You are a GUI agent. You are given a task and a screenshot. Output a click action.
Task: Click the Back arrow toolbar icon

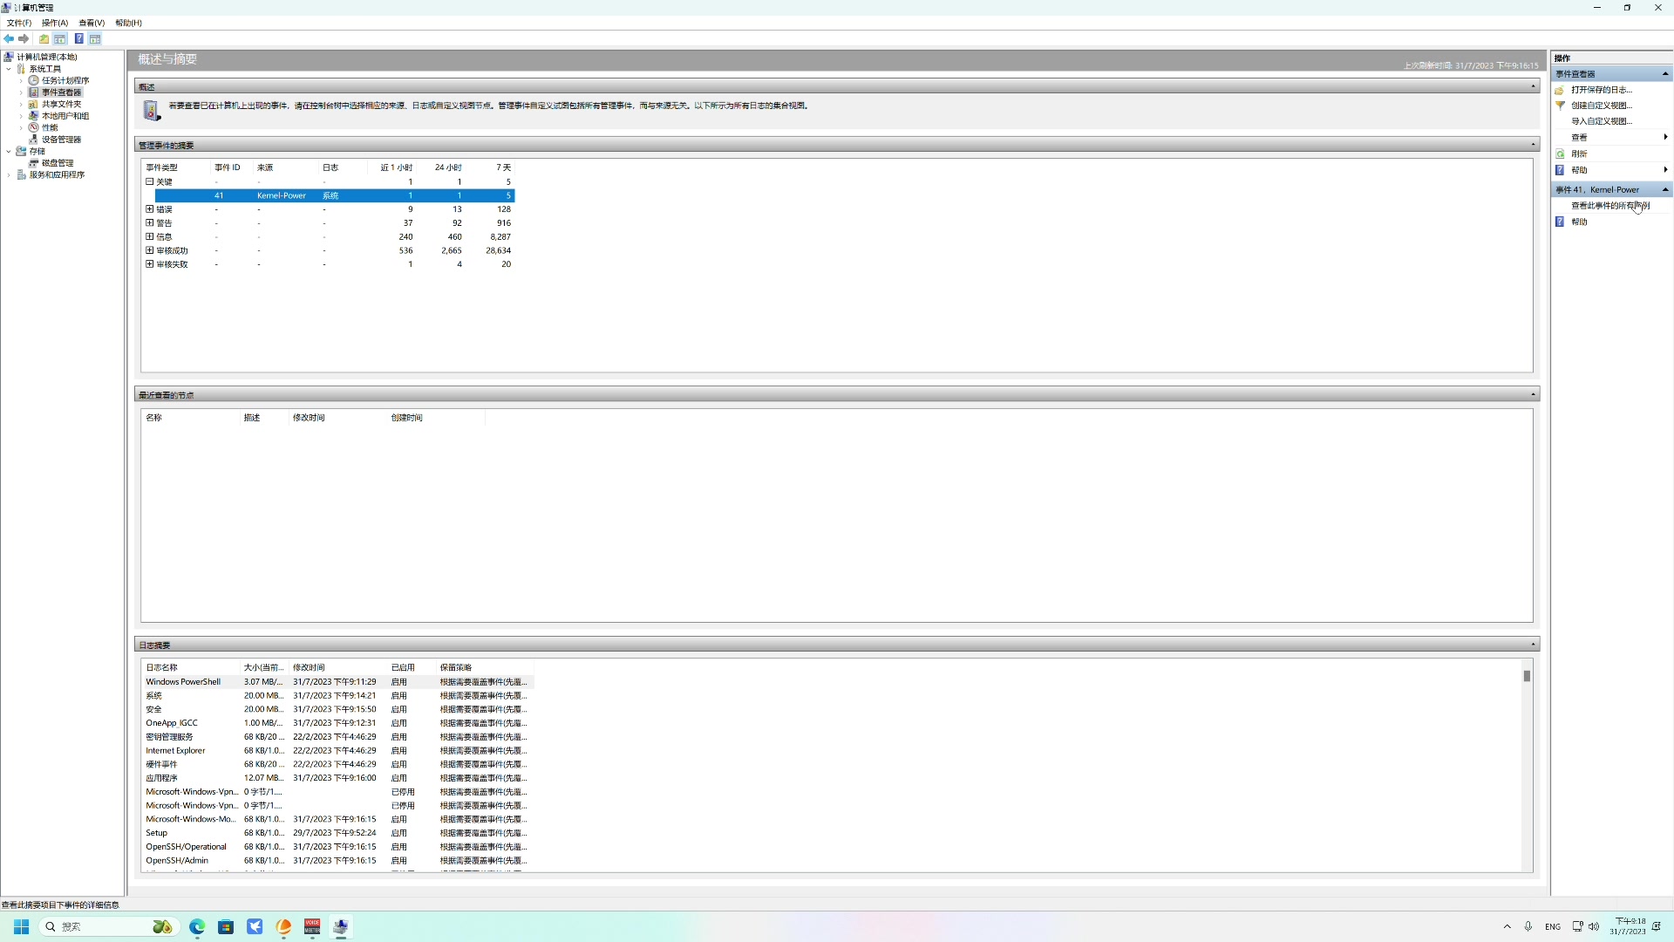(9, 39)
